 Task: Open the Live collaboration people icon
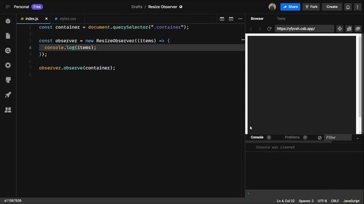[8, 109]
